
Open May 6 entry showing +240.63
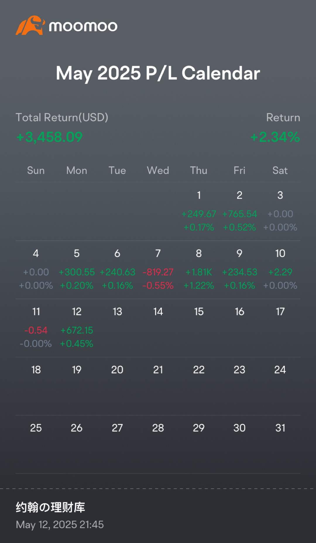coord(117,269)
